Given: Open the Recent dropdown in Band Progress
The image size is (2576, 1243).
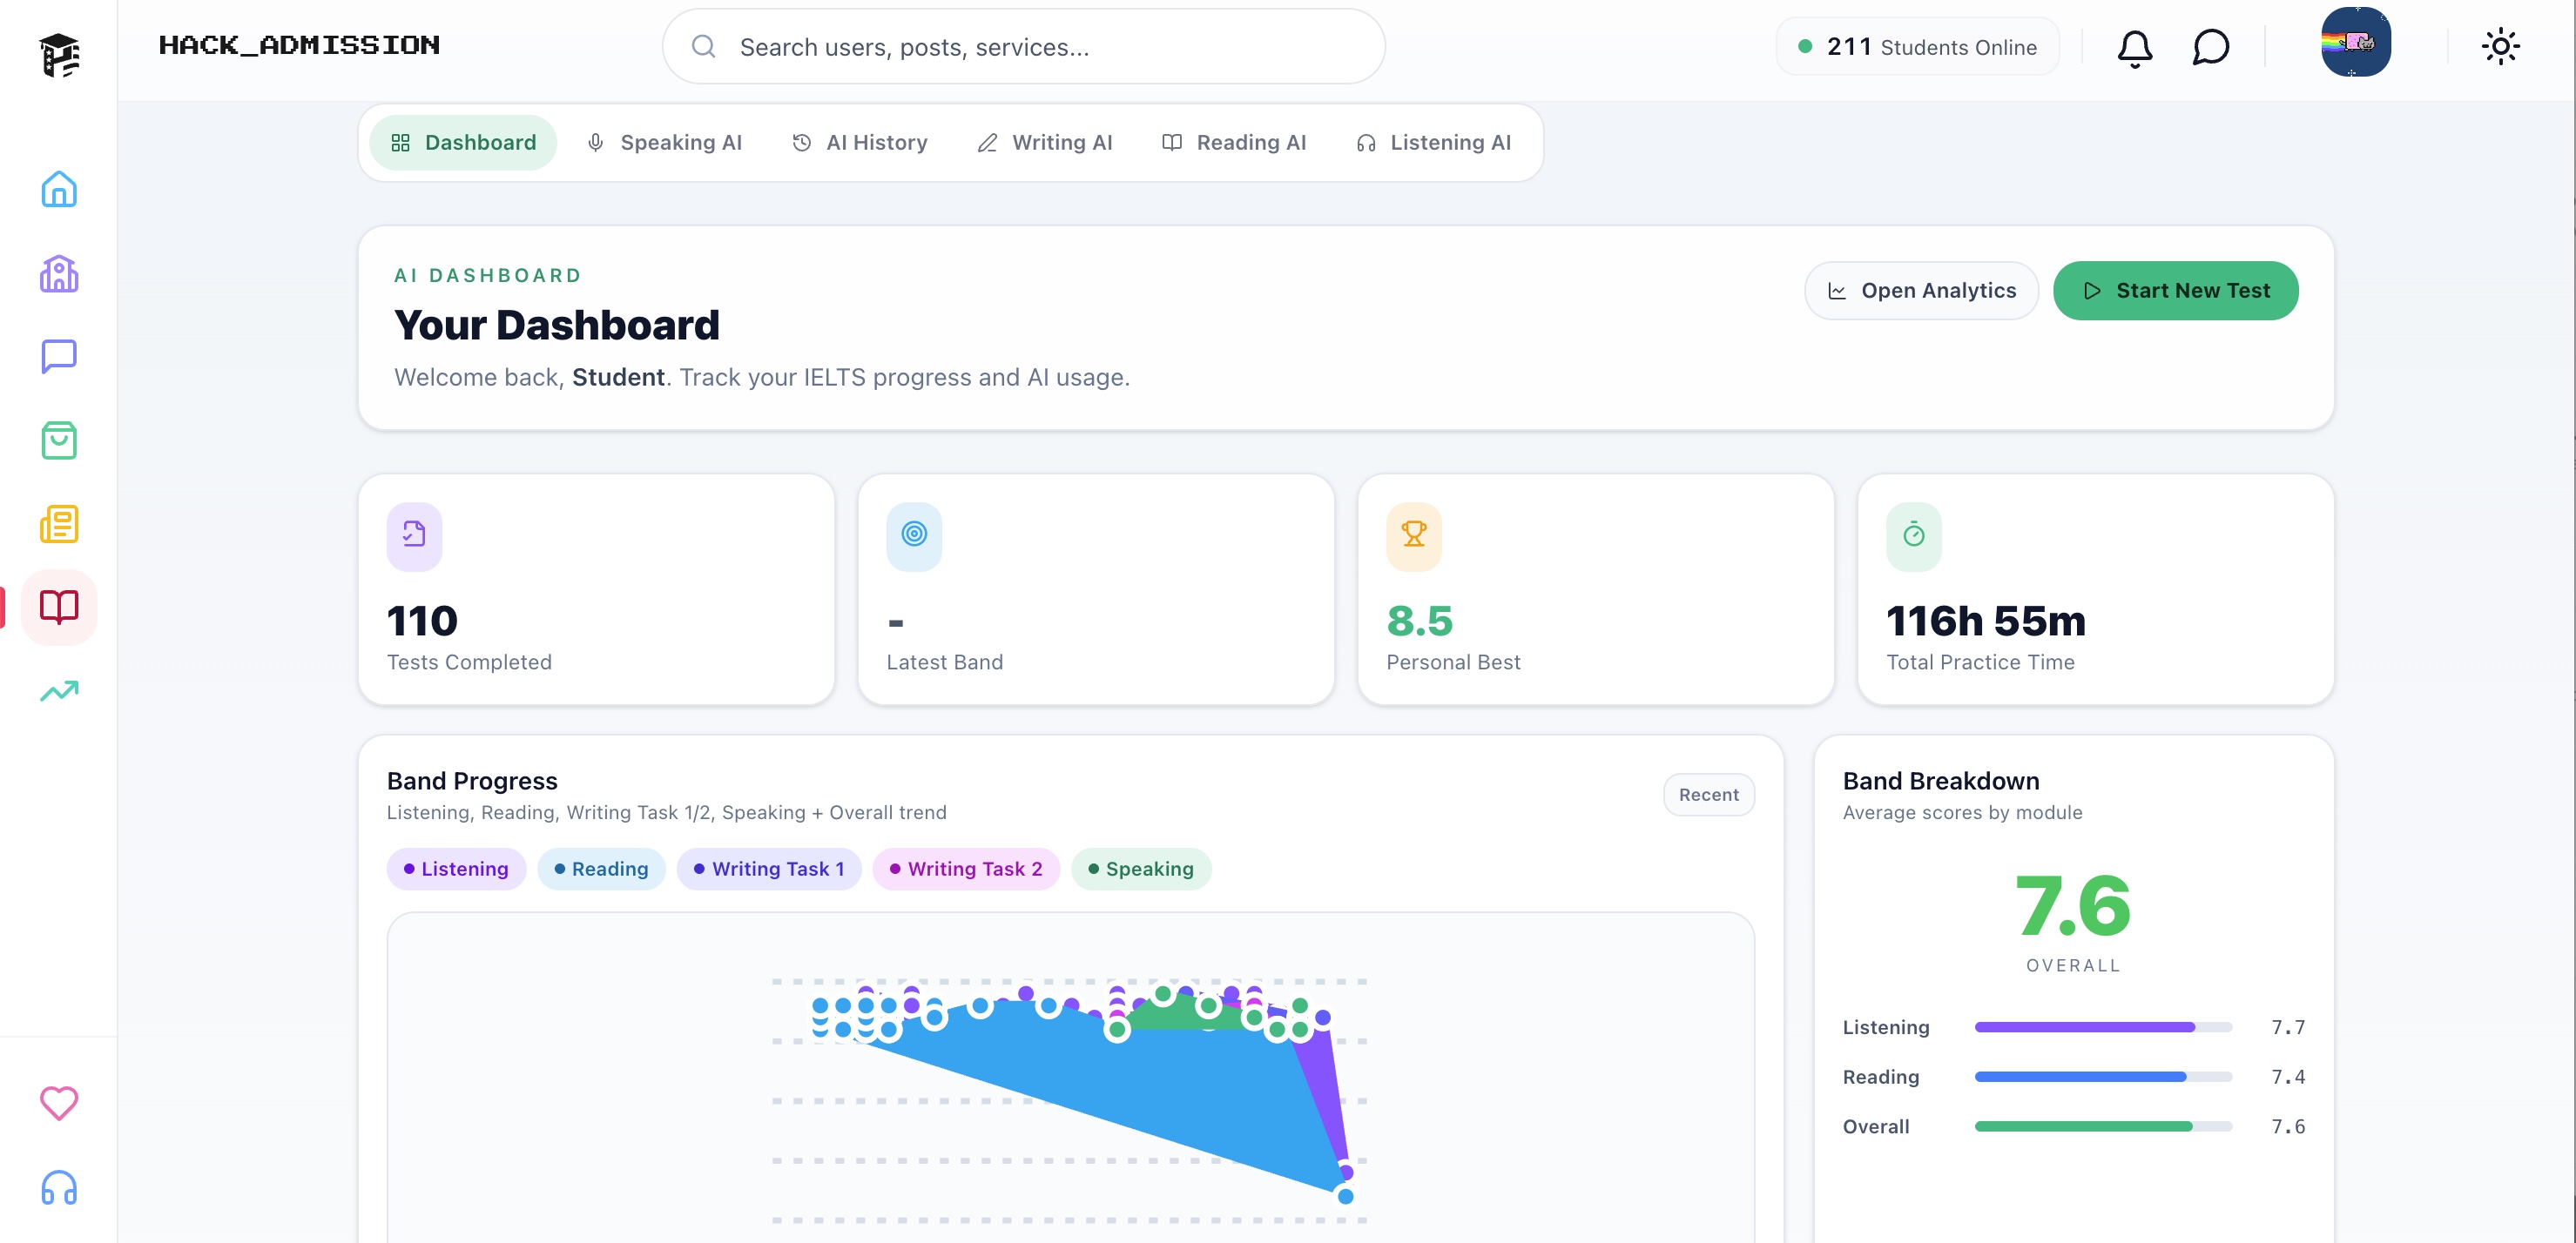Looking at the screenshot, I should click(1708, 795).
